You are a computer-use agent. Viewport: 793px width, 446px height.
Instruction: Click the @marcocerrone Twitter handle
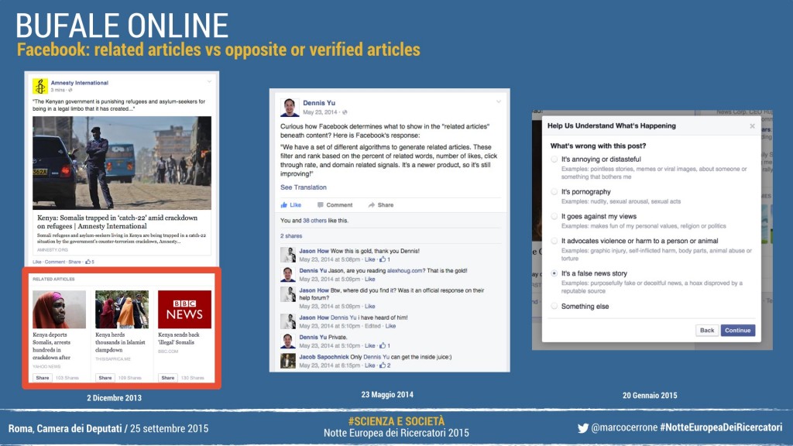pos(624,427)
